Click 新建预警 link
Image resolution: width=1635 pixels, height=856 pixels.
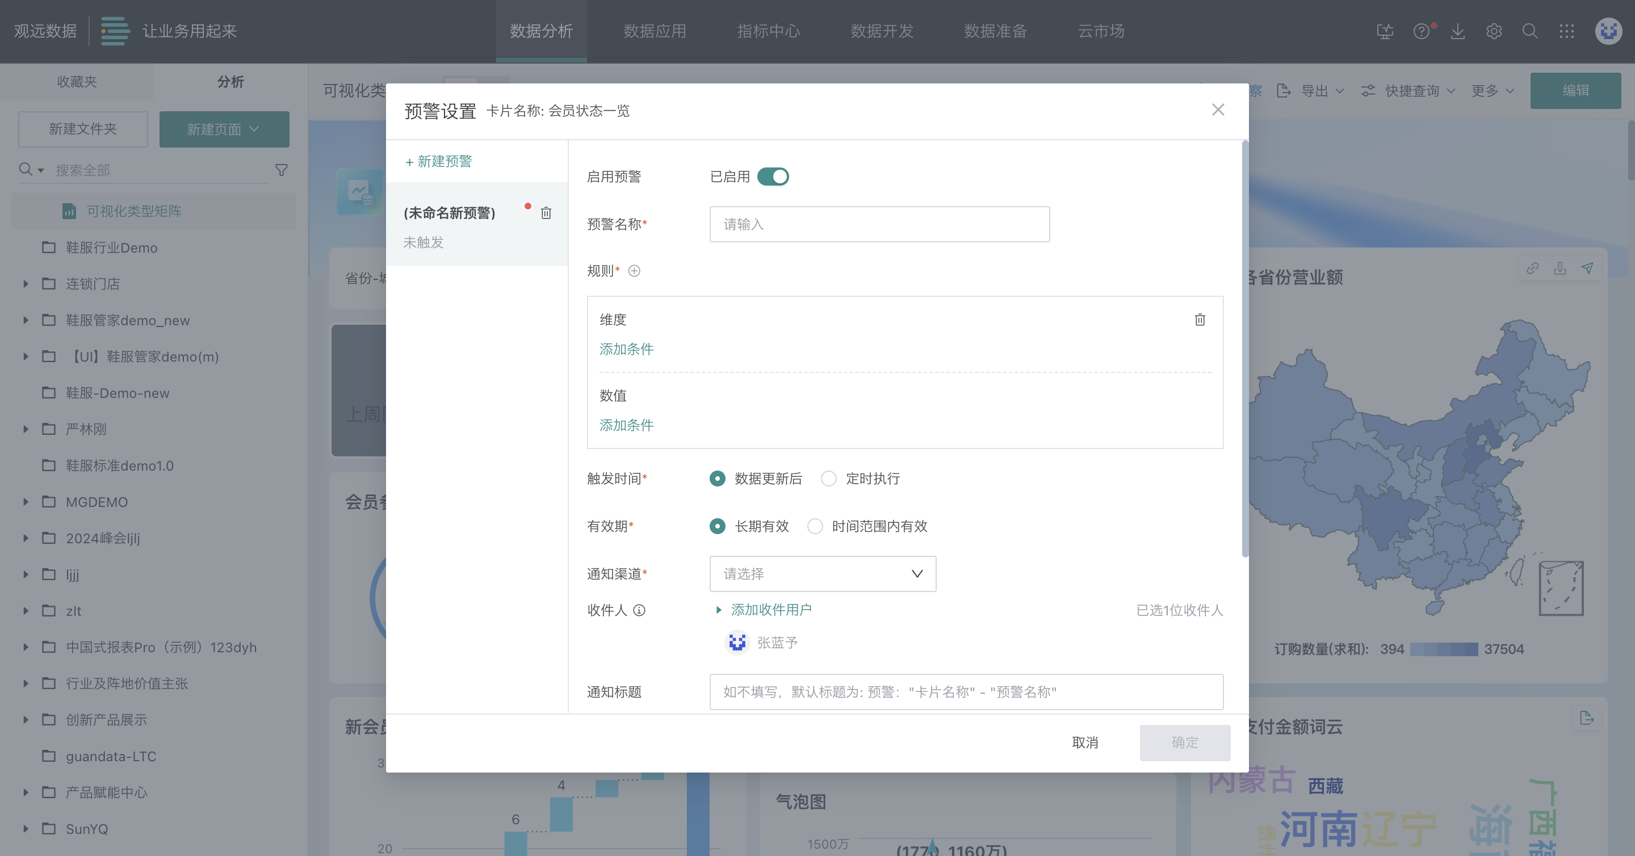tap(439, 161)
